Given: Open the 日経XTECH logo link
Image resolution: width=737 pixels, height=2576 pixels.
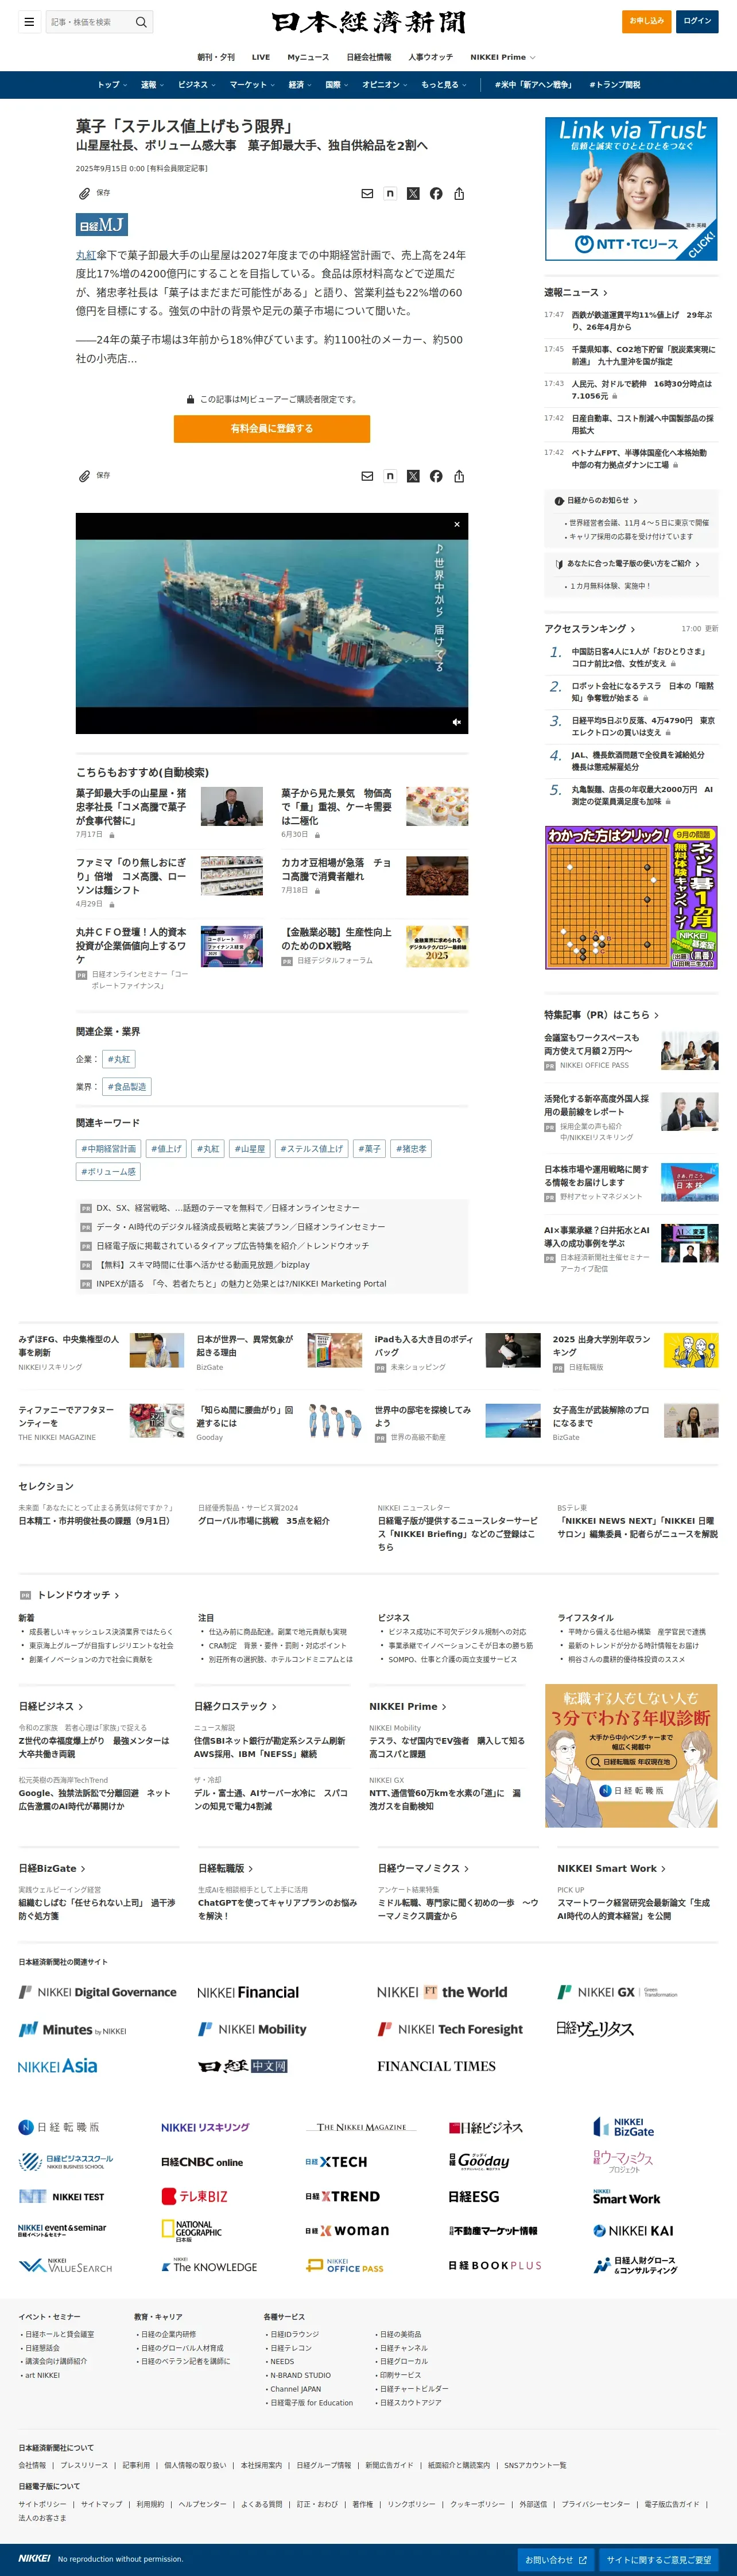Looking at the screenshot, I should tap(336, 2162).
